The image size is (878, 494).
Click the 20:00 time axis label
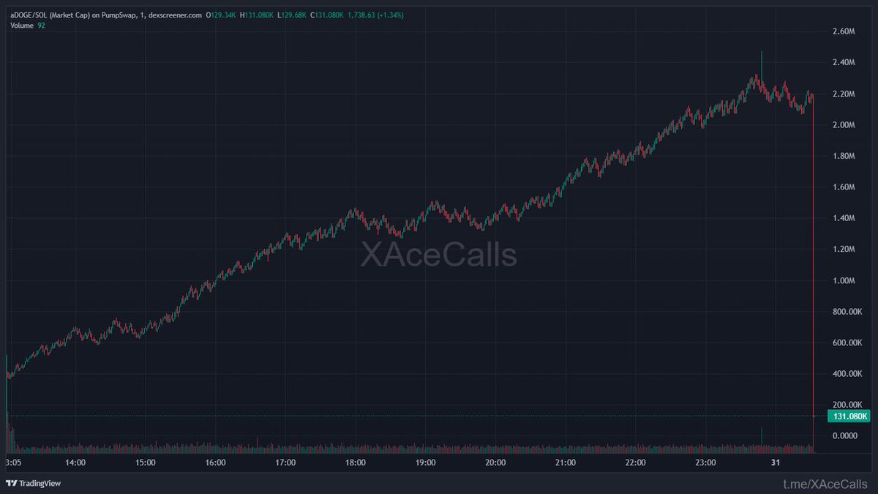point(495,463)
